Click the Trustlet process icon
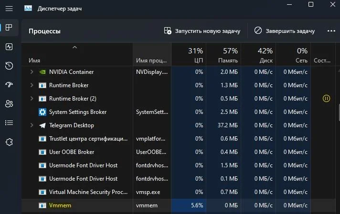Image resolution: width=340 pixels, height=214 pixels. tap(42, 139)
